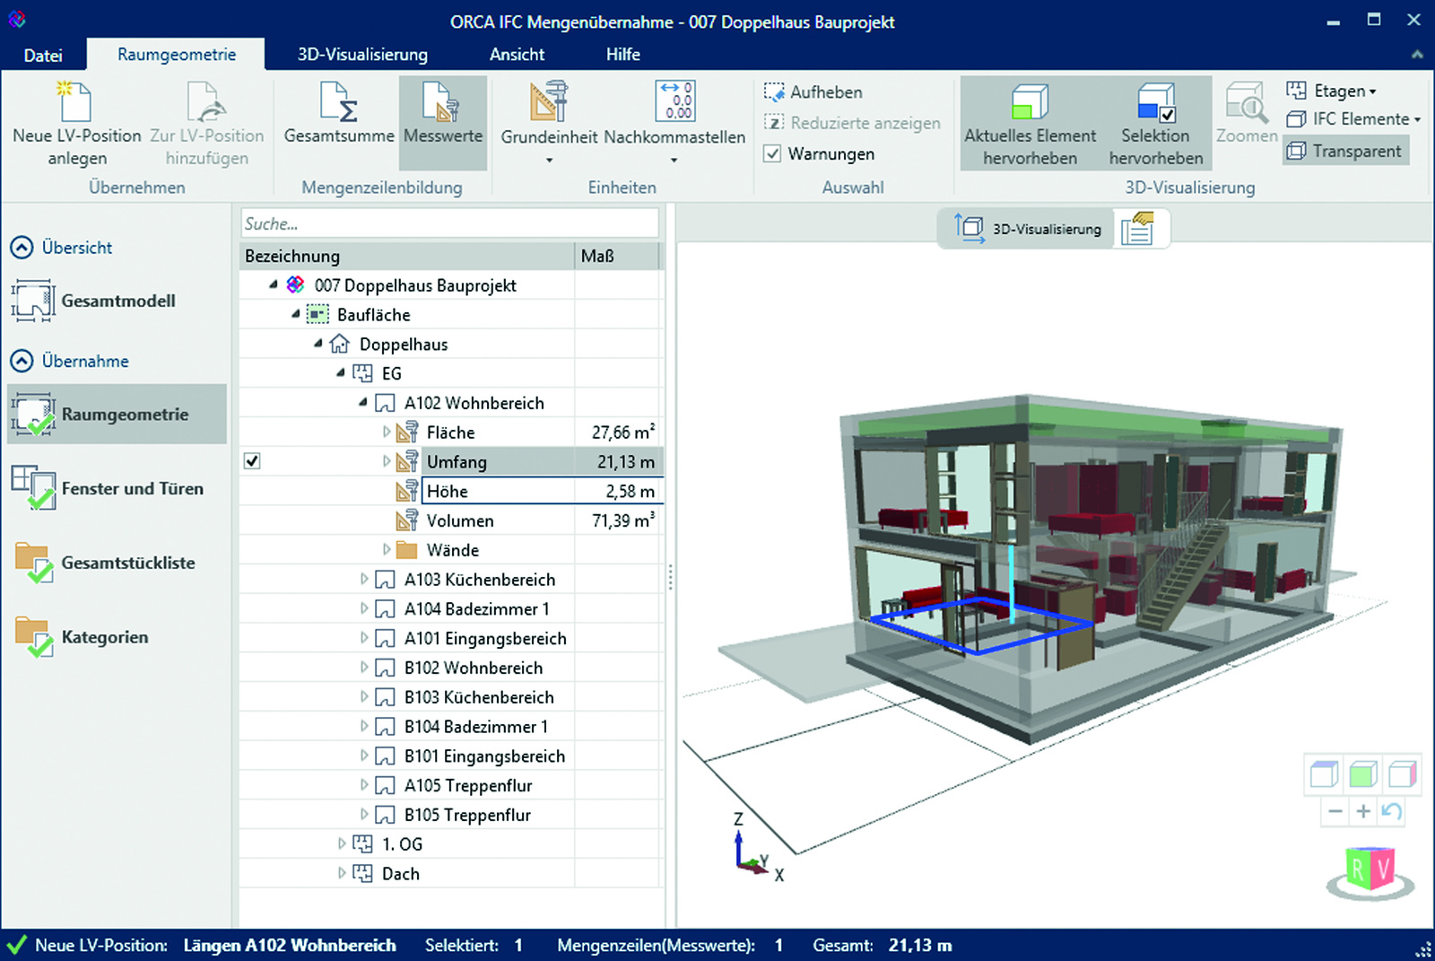The image size is (1435, 961).
Task: Click Selektion hervorheben
Action: tap(1156, 121)
